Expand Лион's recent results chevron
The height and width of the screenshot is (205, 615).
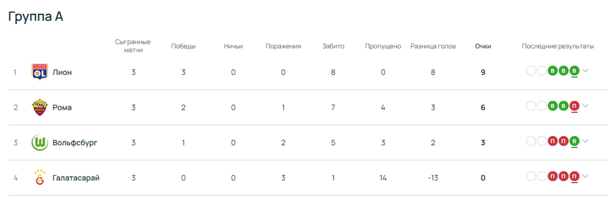click(585, 71)
